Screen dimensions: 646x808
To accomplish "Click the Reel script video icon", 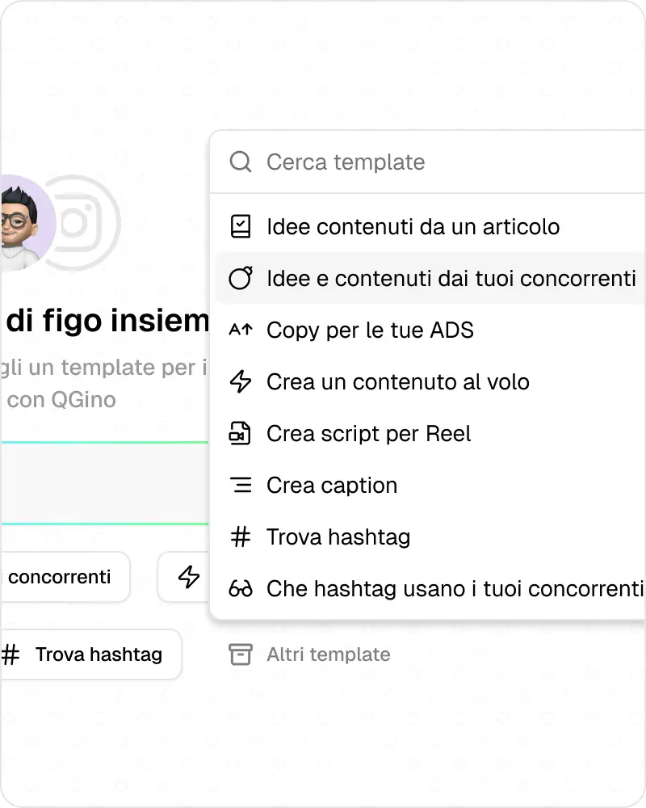I will pyautogui.click(x=241, y=433).
